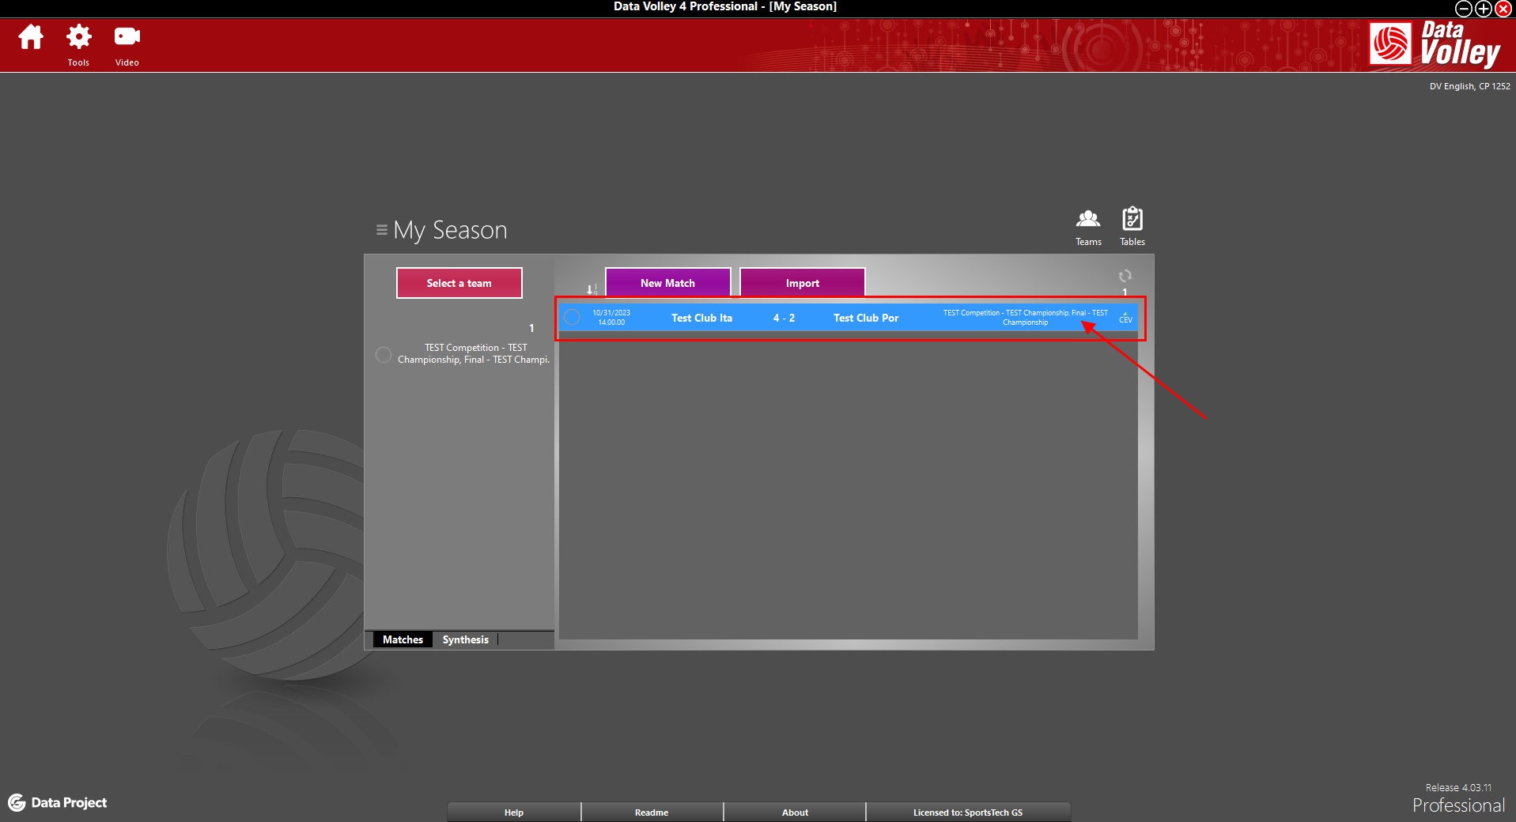Viewport: 1516px width, 822px height.
Task: Create a New Match
Action: [x=667, y=283]
